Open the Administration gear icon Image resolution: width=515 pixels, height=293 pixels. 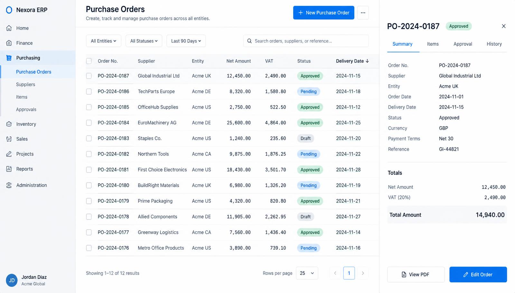[9, 185]
